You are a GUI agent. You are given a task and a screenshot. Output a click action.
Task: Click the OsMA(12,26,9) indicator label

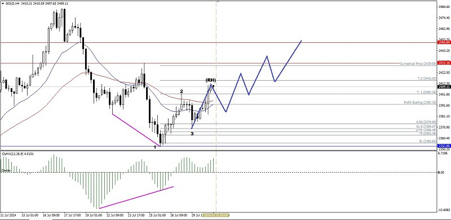[x=18, y=155]
